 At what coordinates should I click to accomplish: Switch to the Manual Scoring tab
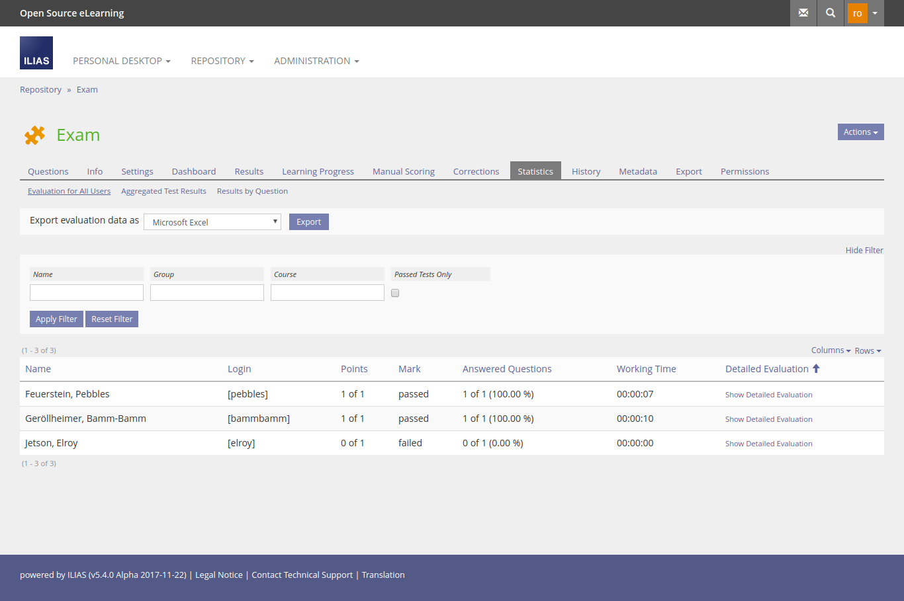[x=403, y=171]
